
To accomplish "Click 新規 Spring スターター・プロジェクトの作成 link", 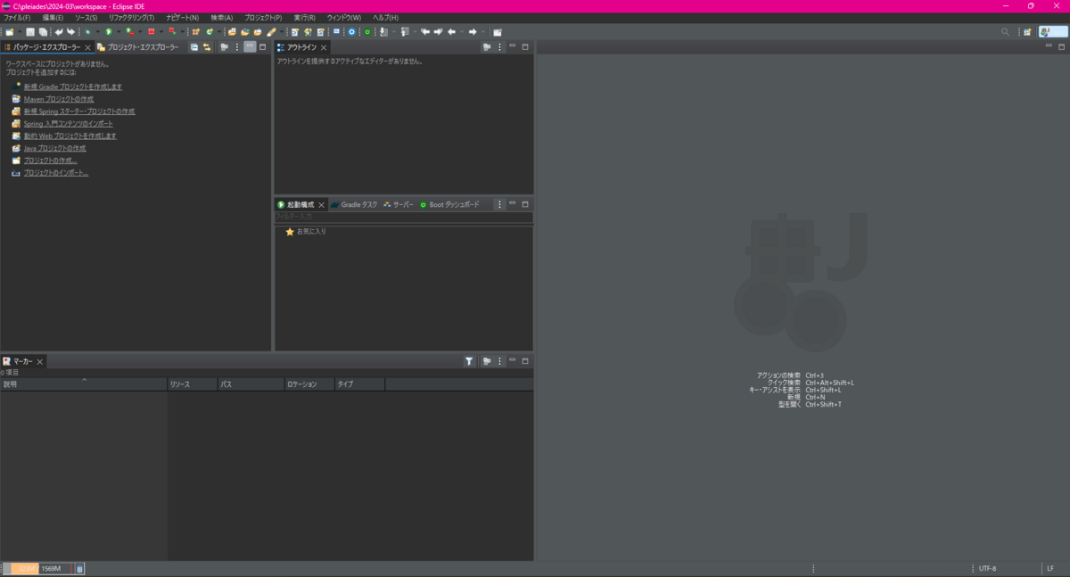I will click(79, 111).
